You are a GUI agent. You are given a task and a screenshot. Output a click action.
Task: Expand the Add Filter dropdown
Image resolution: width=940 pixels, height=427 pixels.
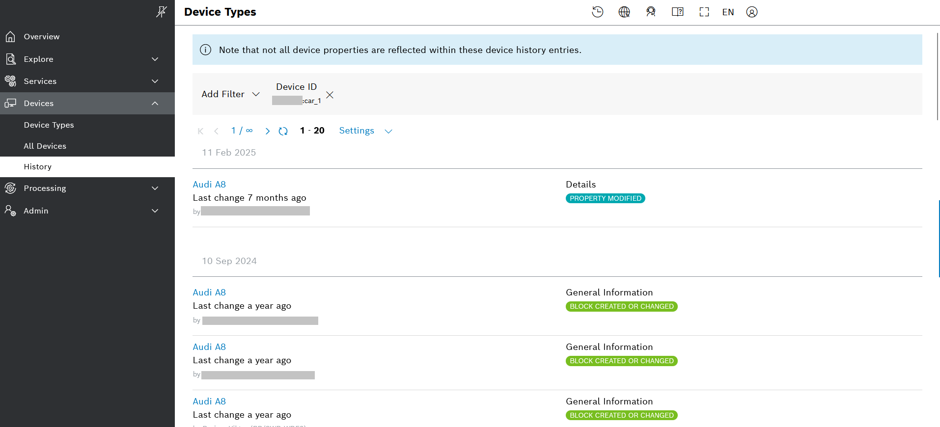(230, 94)
